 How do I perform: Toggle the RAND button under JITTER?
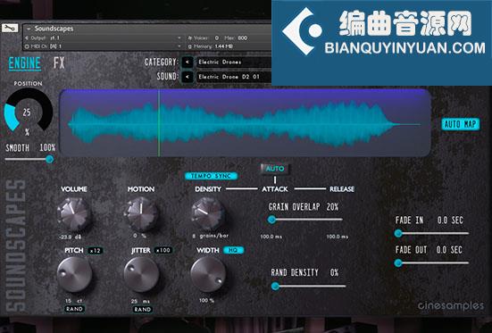pyautogui.click(x=143, y=309)
